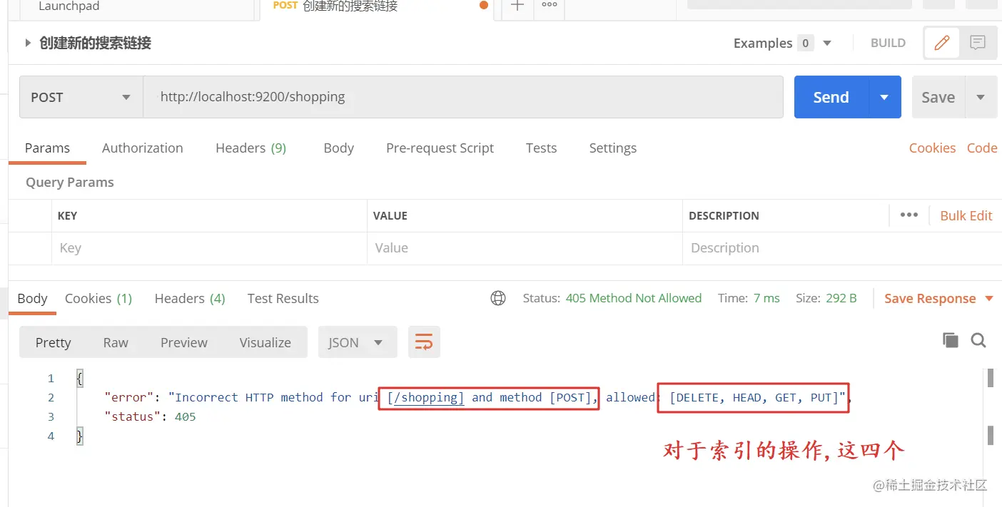Open the tab options ellipsis menu

click(550, 5)
